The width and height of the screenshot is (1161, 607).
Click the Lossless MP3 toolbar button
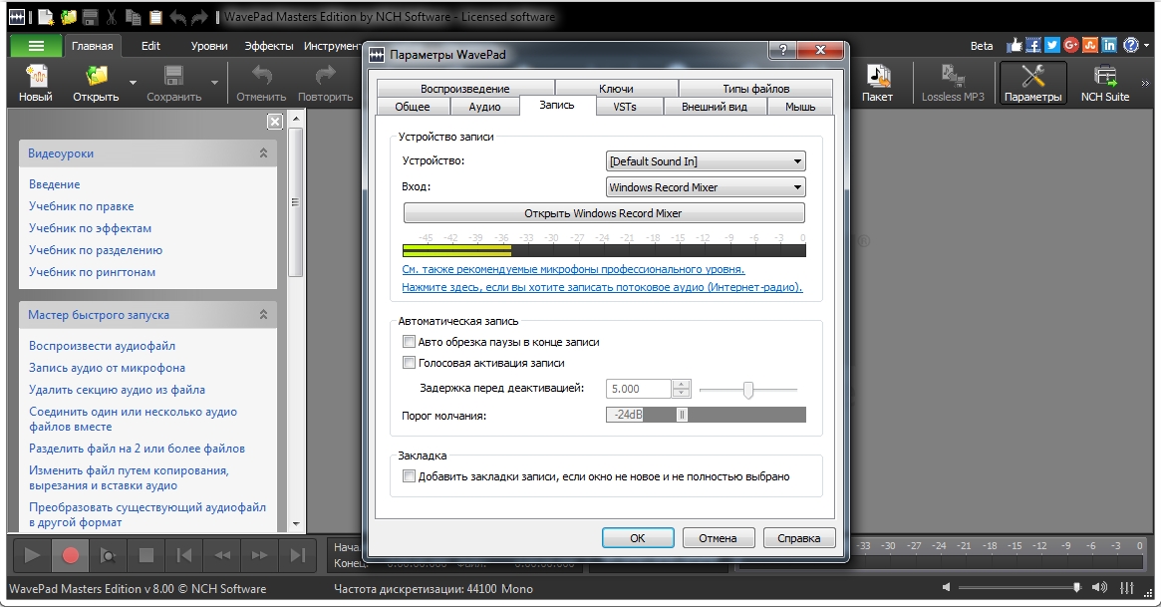click(x=953, y=83)
